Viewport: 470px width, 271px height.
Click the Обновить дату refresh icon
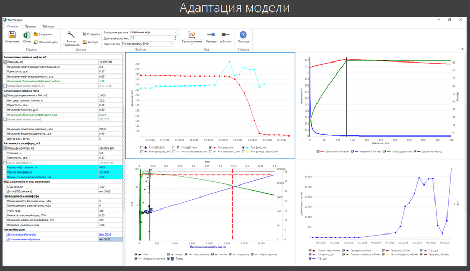pyautogui.click(x=36, y=42)
